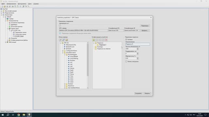Open the notification center icon
Screen dimensions: 209x117
[205, 115]
